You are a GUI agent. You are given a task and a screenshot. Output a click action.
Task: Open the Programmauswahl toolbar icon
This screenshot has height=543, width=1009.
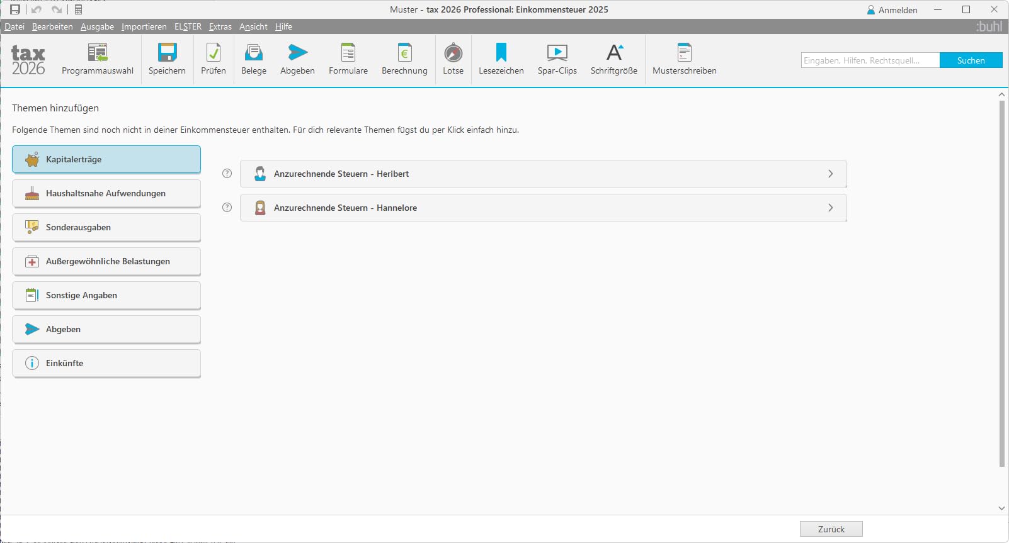pos(98,53)
